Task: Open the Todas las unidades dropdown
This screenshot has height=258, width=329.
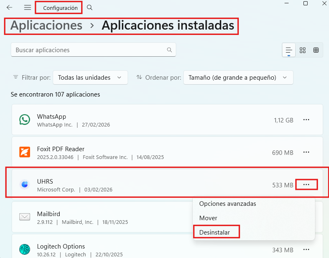Action: (90, 78)
